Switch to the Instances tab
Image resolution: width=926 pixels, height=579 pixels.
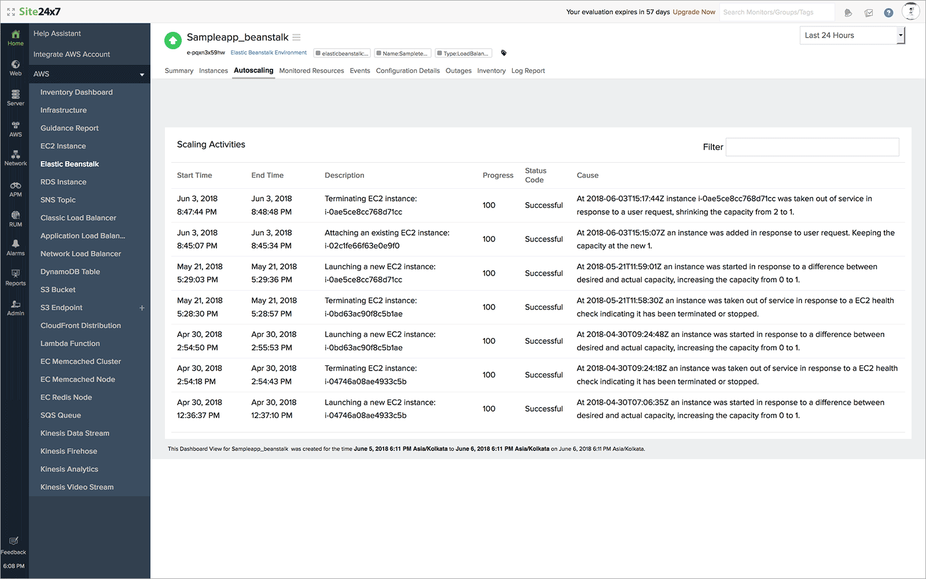click(213, 71)
